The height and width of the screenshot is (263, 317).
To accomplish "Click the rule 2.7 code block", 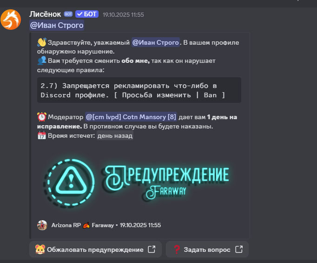I will (139, 90).
